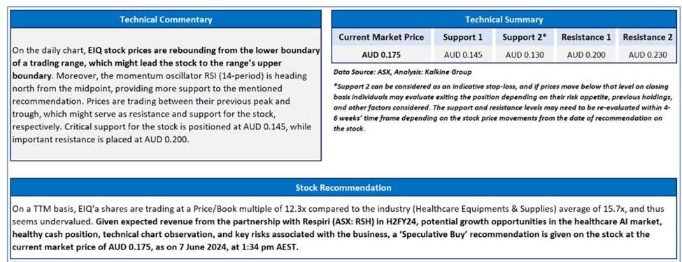
Task: Click the Technical Summary header bar
Action: [x=504, y=20]
